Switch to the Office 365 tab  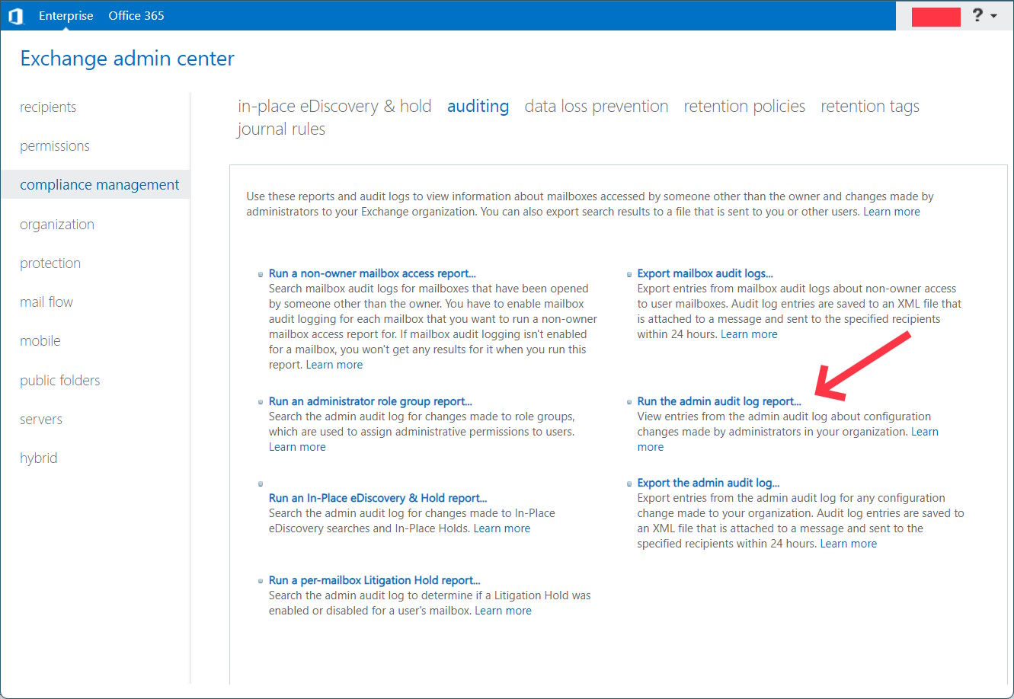click(x=136, y=16)
